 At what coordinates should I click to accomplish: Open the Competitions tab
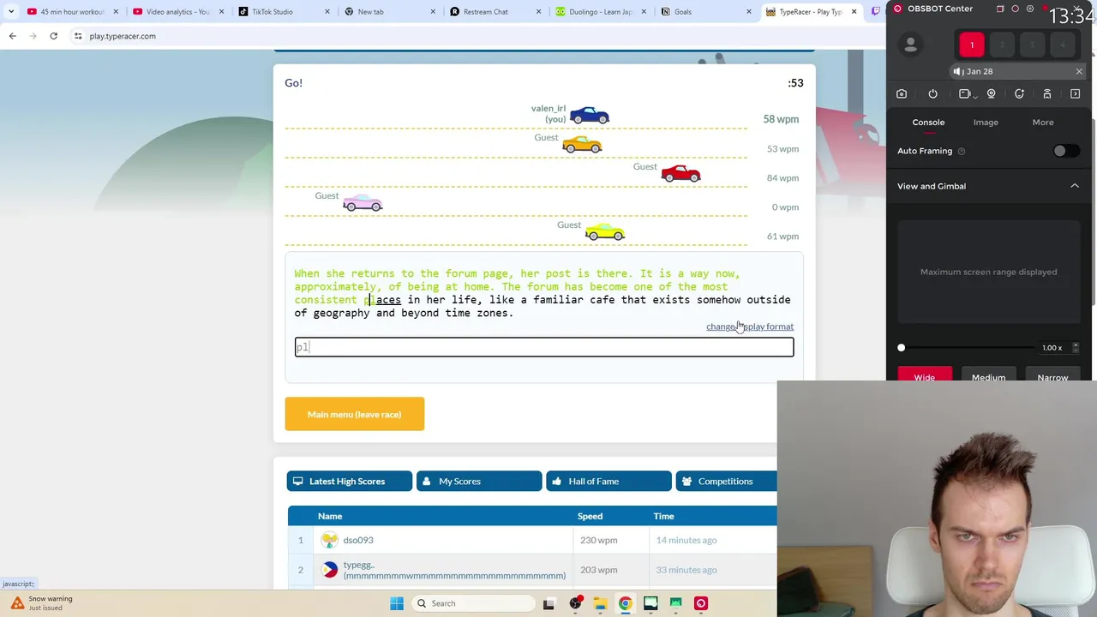(x=726, y=482)
